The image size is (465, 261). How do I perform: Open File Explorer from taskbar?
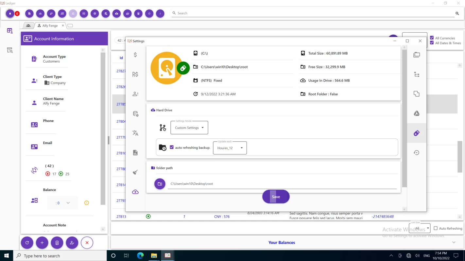click(x=154, y=256)
